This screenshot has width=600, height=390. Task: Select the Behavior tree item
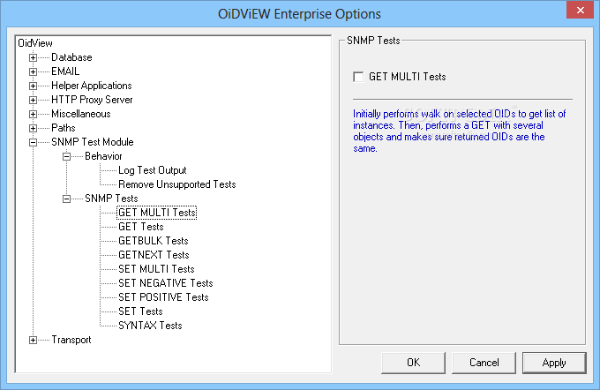pyautogui.click(x=104, y=156)
